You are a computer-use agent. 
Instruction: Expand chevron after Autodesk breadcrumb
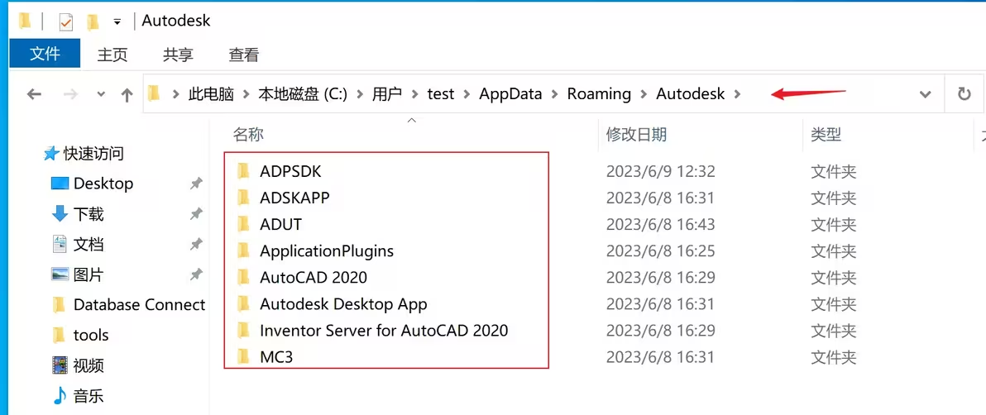[737, 94]
